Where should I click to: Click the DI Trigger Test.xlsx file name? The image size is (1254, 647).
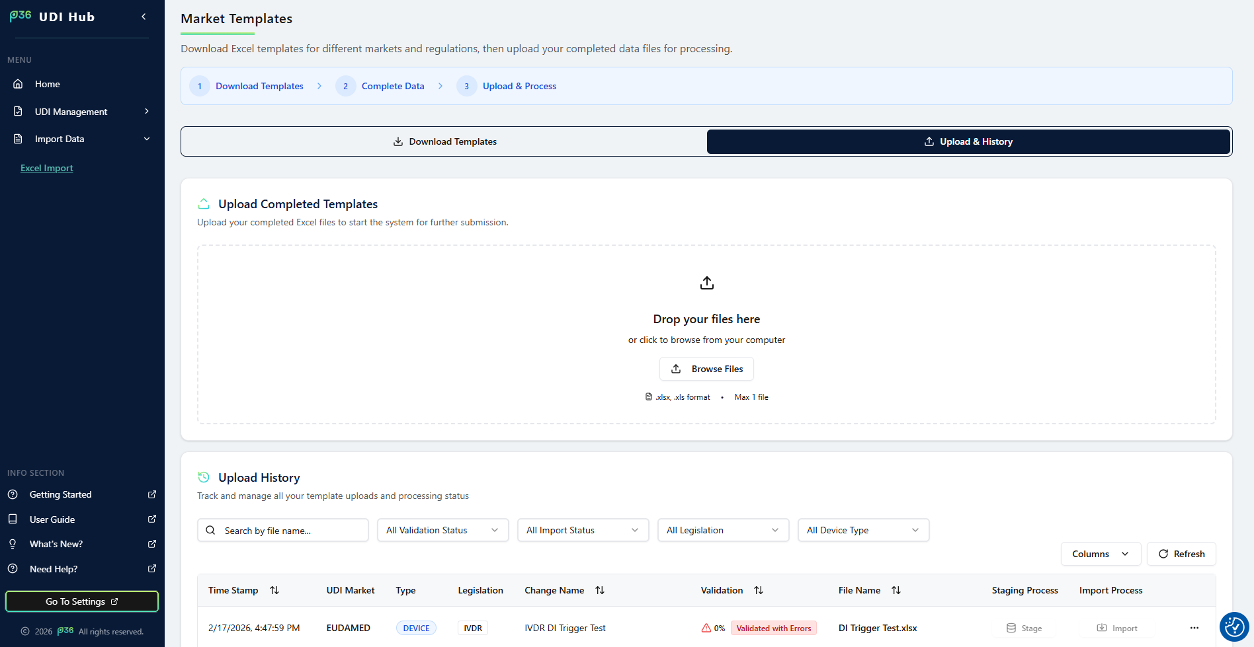pos(878,628)
